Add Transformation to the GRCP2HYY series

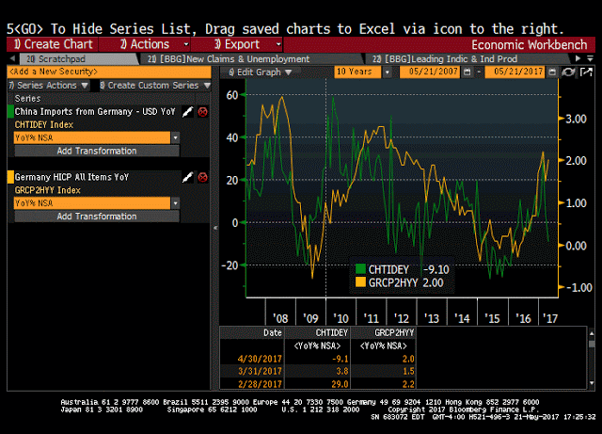97,216
